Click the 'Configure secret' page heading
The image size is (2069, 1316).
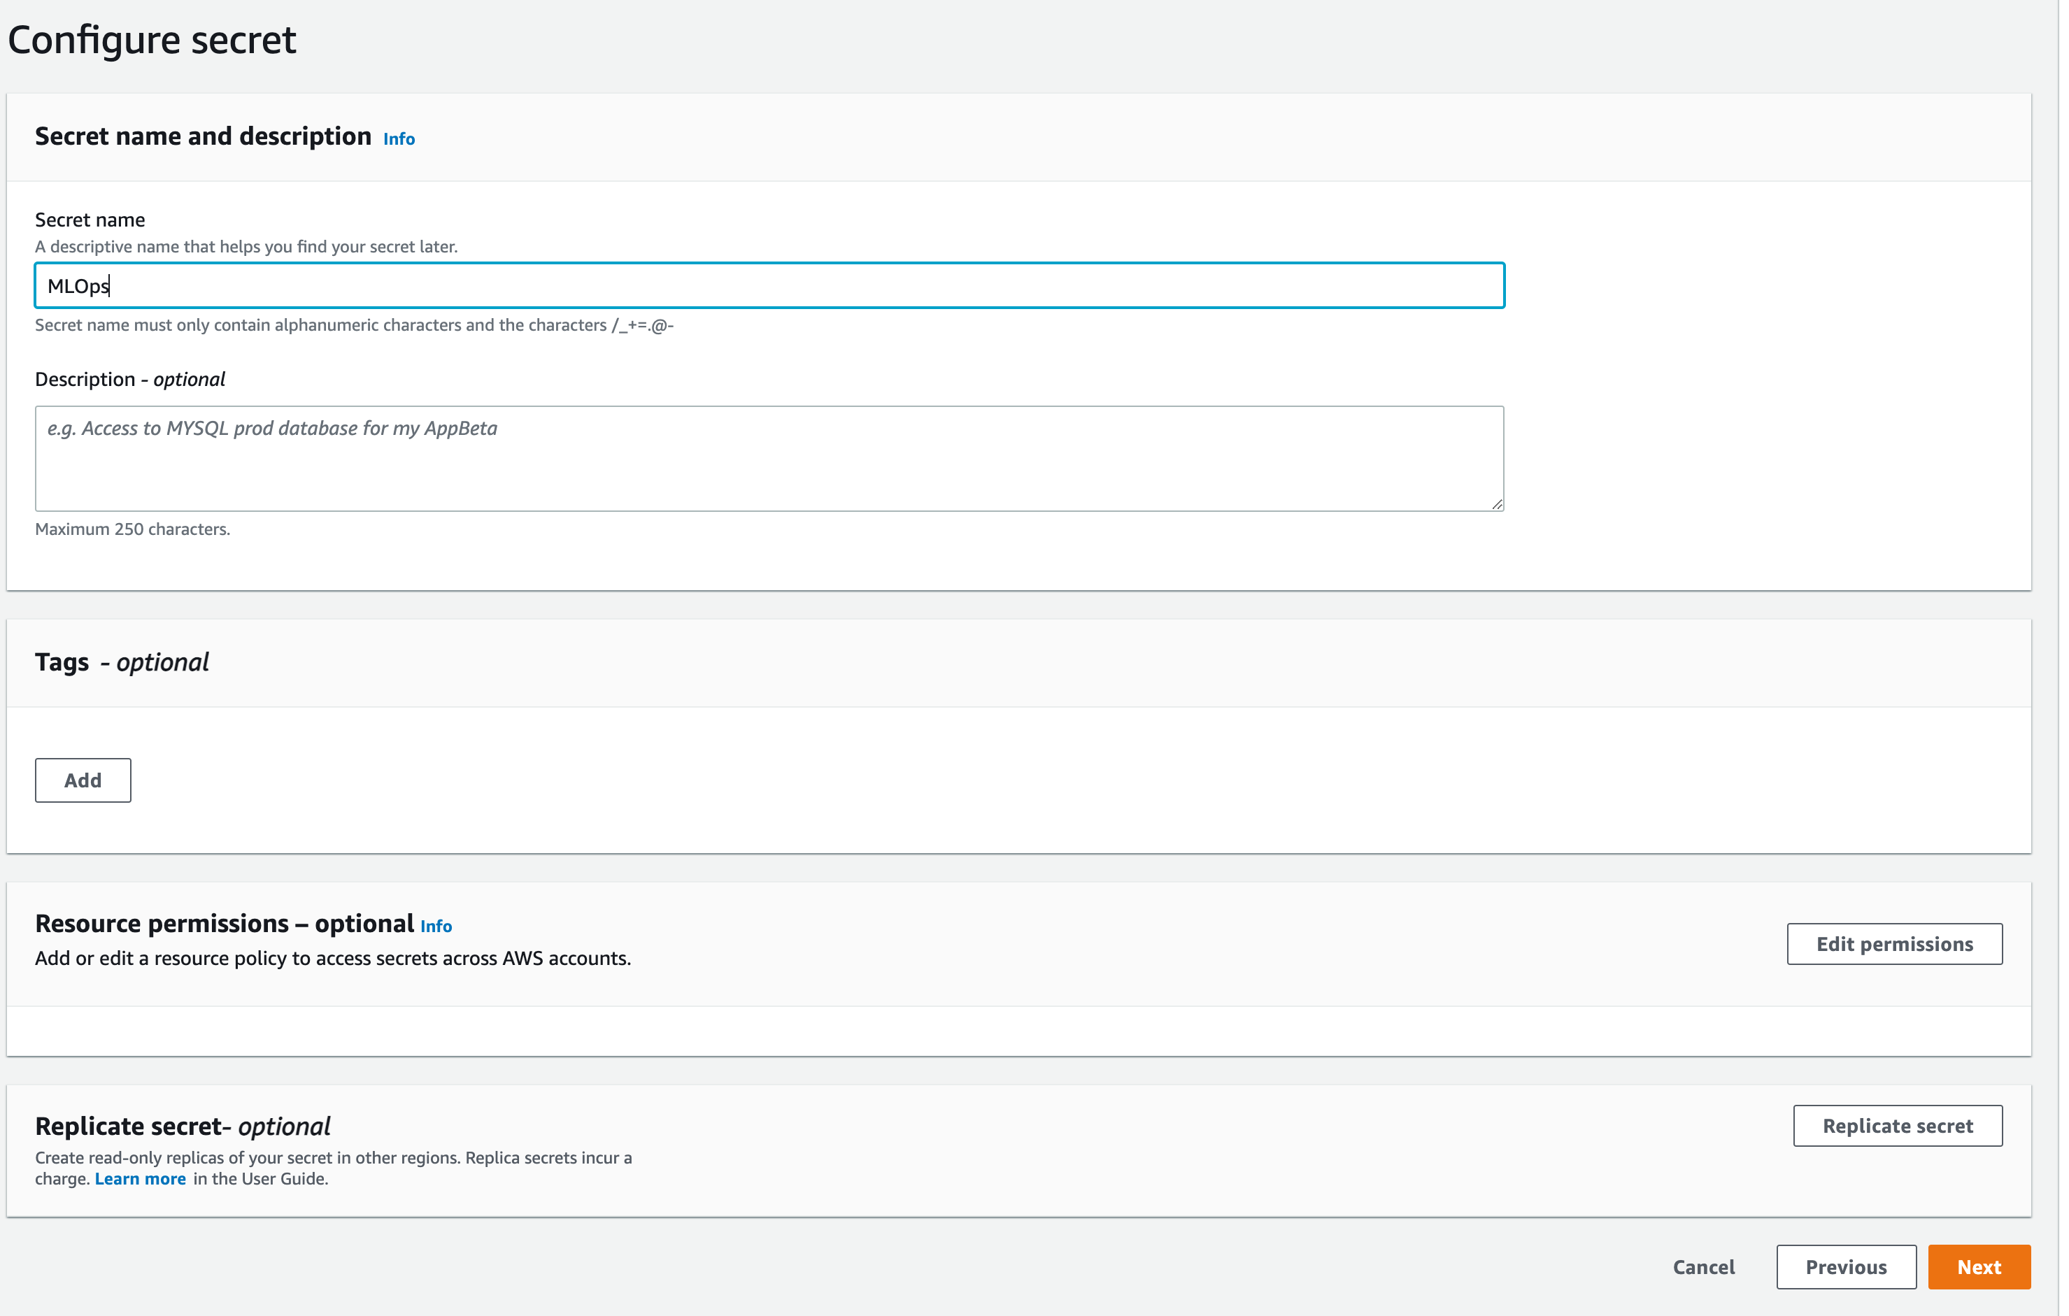pos(151,41)
